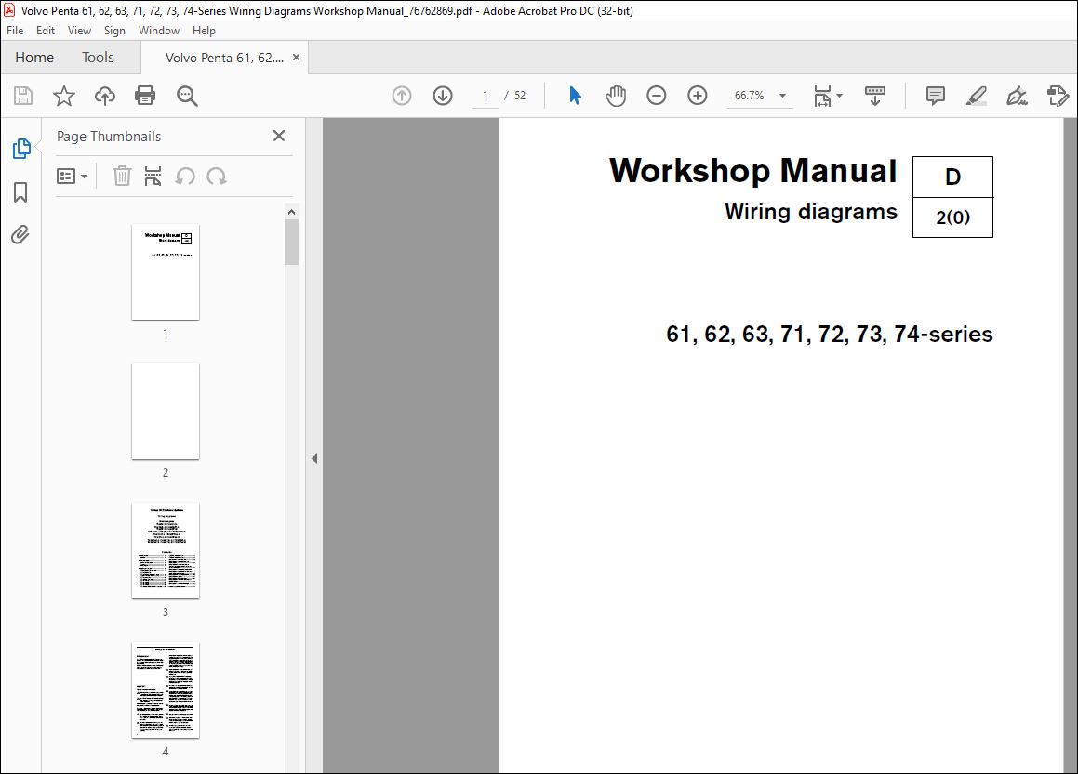
Task: Switch to the Tools tab
Action: pyautogui.click(x=98, y=58)
